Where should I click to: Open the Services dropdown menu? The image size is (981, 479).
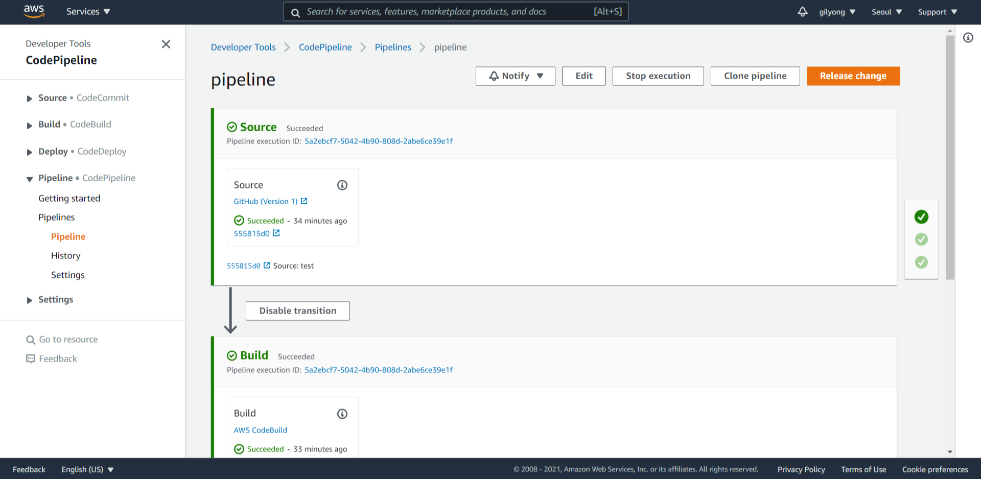point(88,12)
